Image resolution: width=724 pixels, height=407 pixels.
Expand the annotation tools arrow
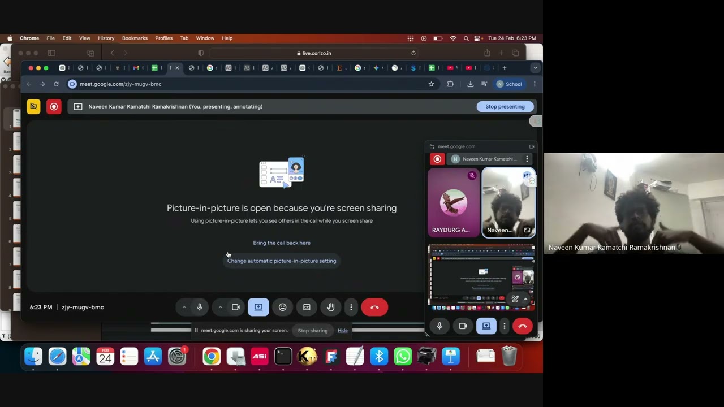[525, 298]
